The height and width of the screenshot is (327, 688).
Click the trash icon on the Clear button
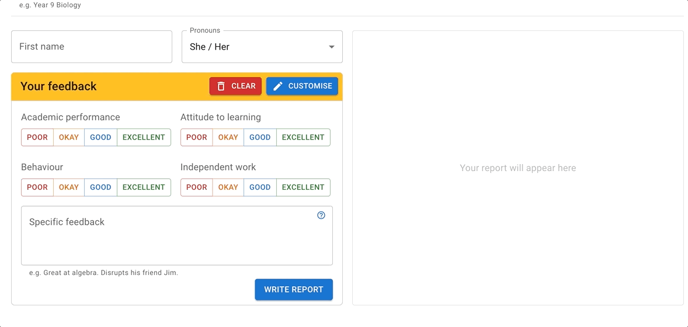tap(221, 86)
